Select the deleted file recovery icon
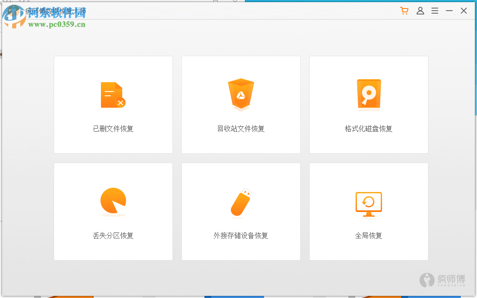477x298 pixels. (x=112, y=94)
